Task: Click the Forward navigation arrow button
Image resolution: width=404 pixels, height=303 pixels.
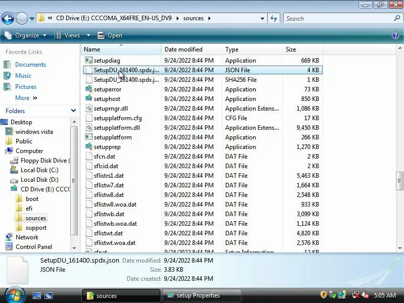Action: click(x=22, y=18)
